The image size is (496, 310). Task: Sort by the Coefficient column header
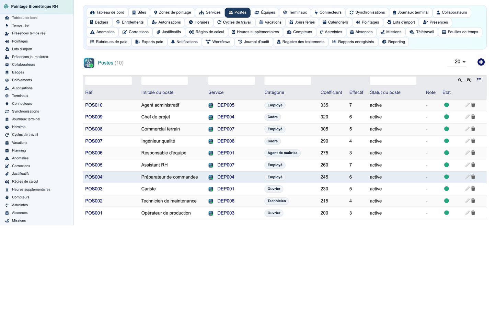click(331, 92)
